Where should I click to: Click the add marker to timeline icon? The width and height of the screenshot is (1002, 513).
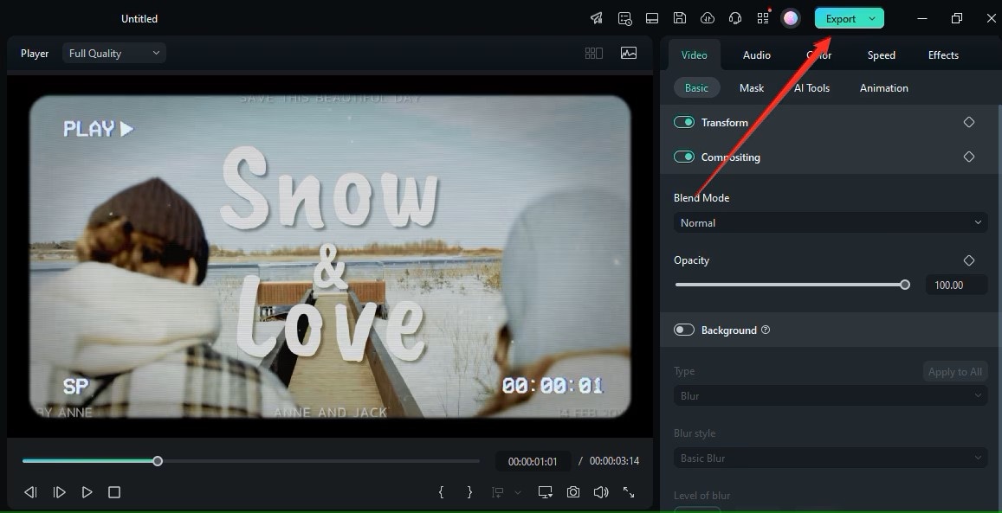497,492
